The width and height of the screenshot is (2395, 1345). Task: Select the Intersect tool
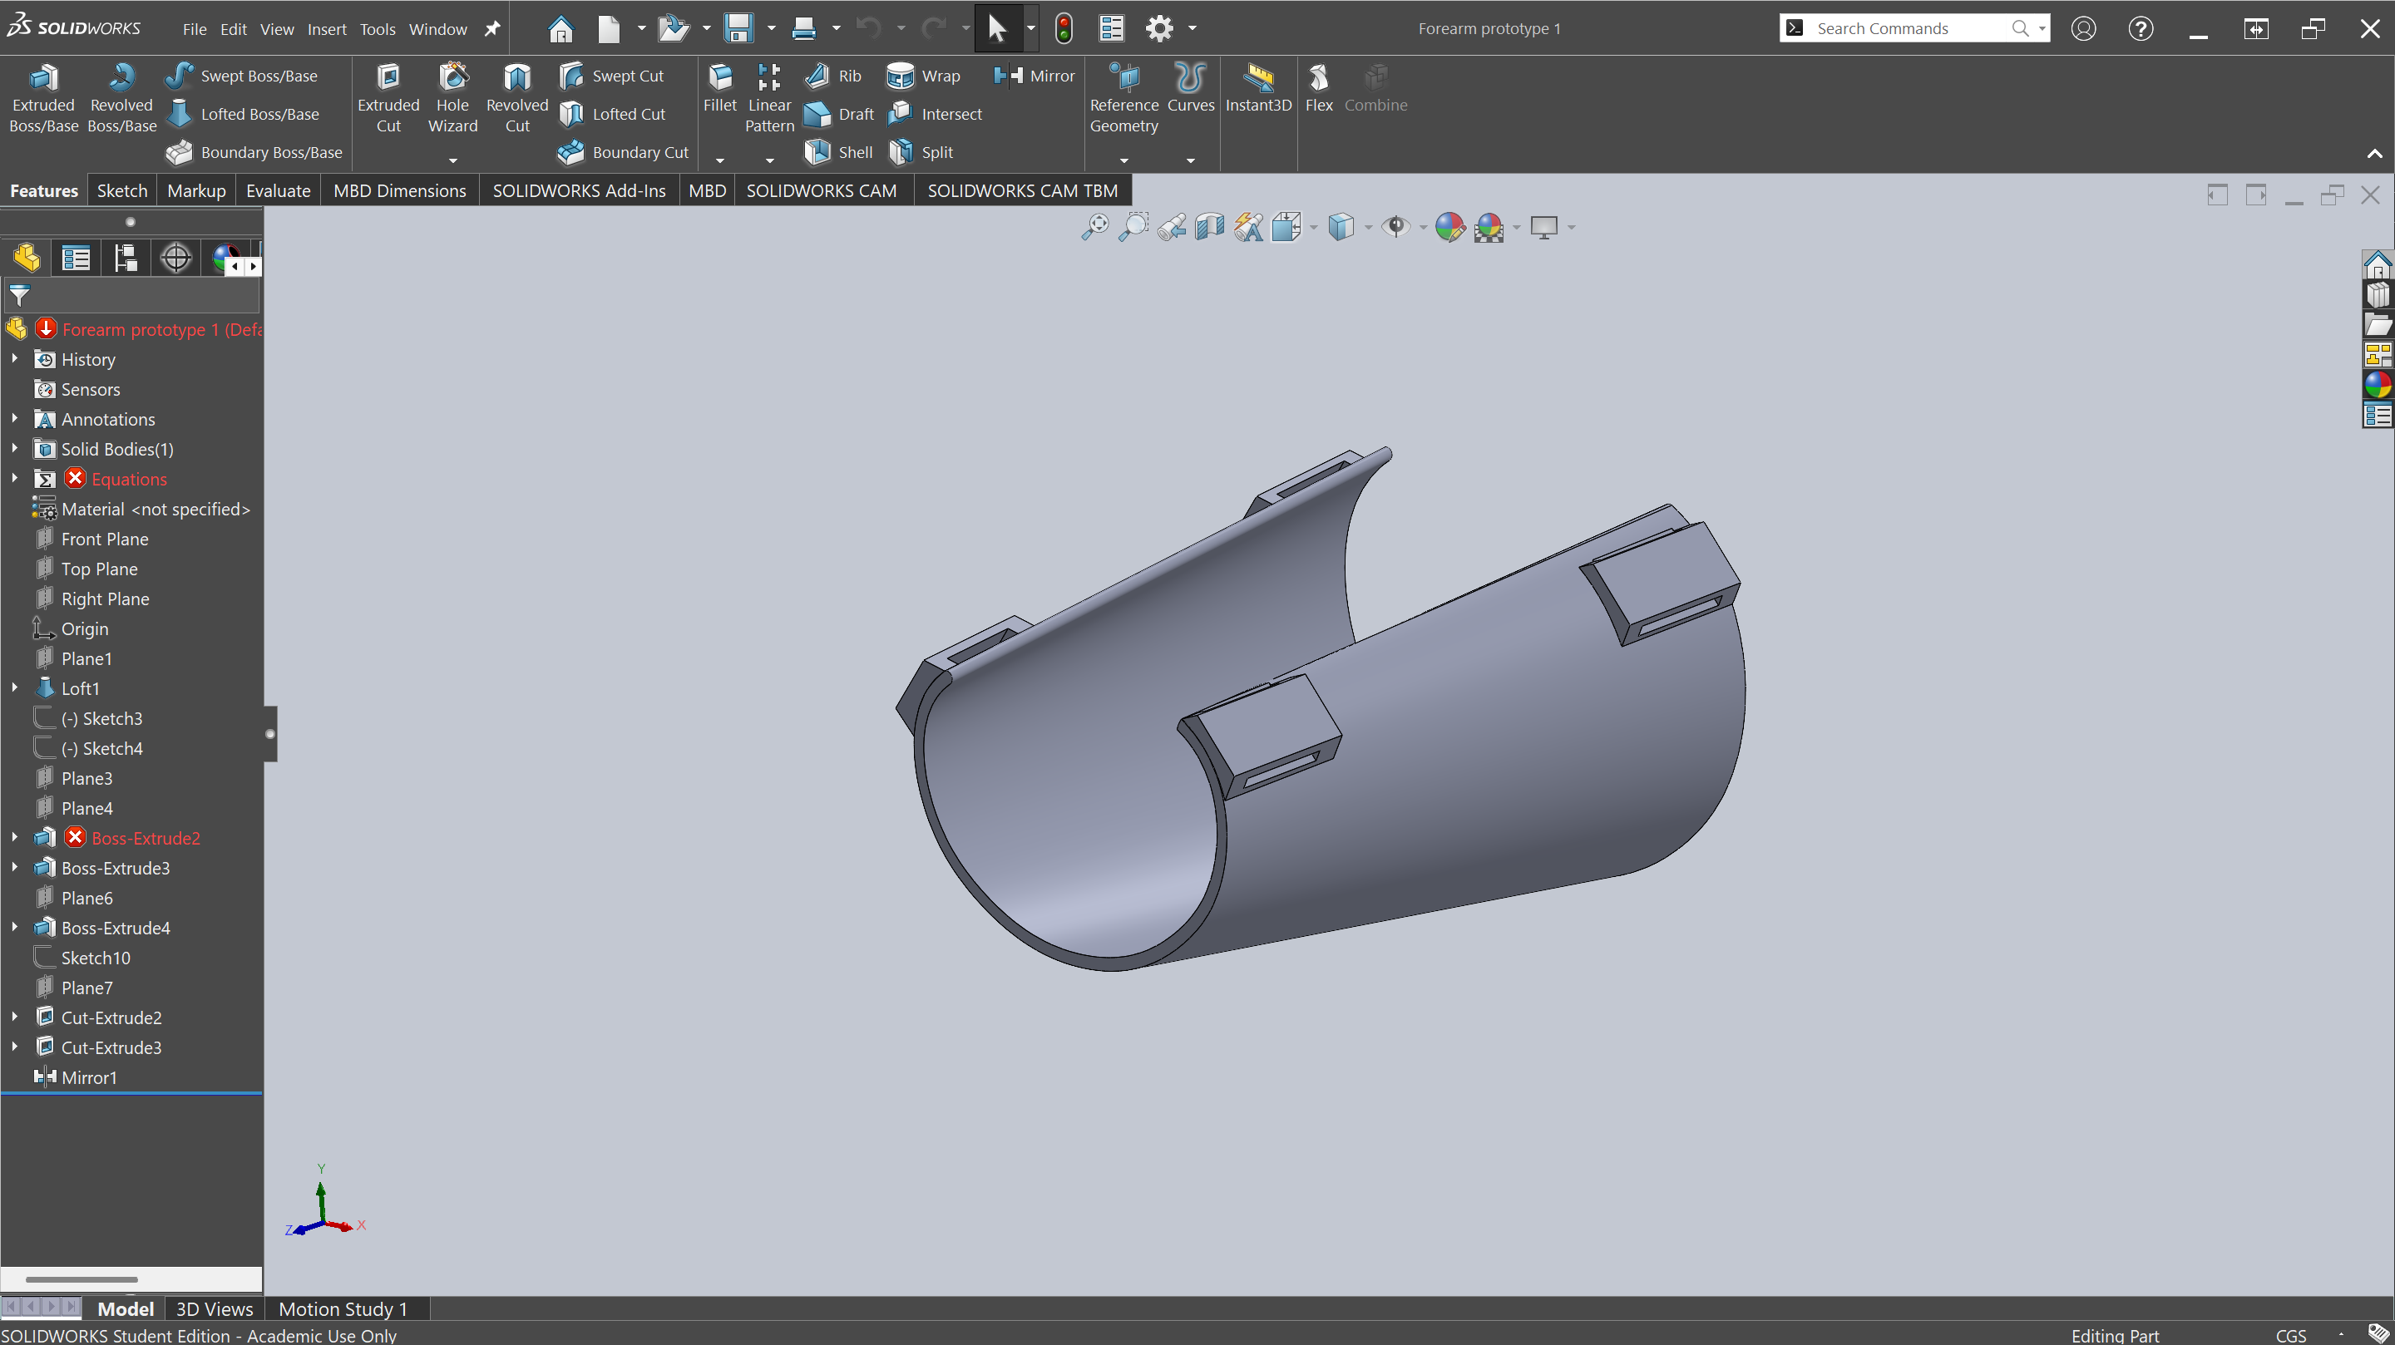[935, 113]
